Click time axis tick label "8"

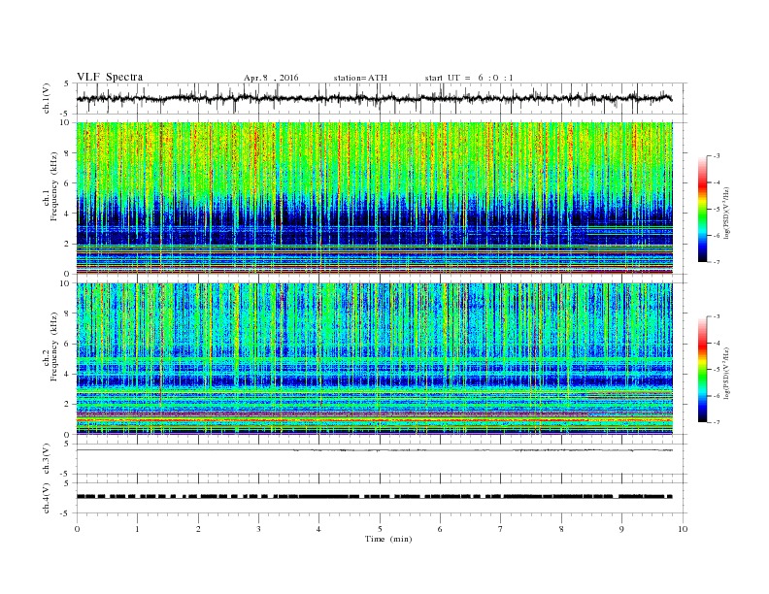click(x=561, y=529)
